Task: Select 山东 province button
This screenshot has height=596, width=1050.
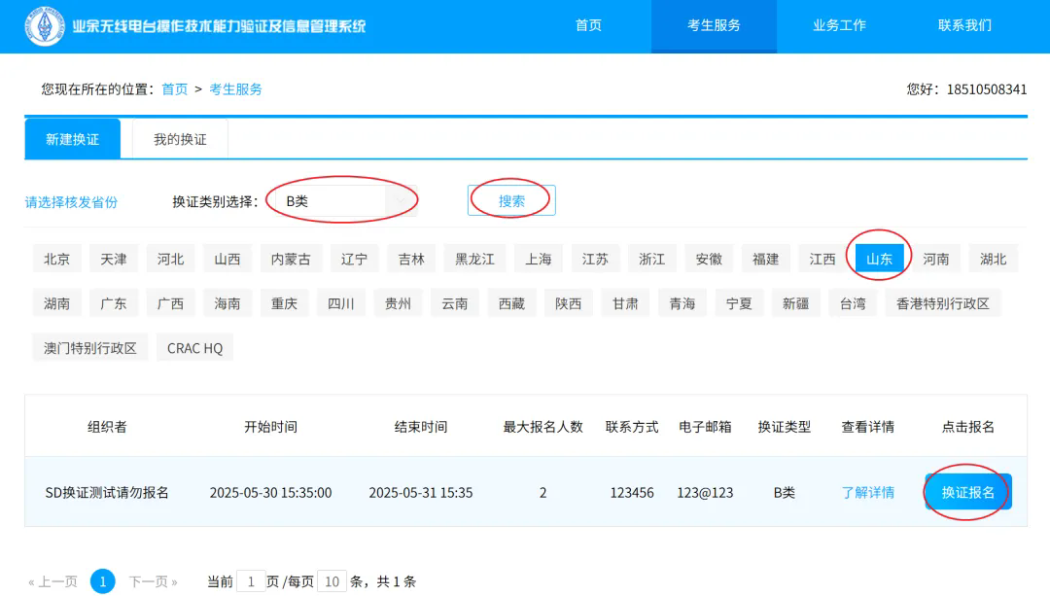Action: 879,259
